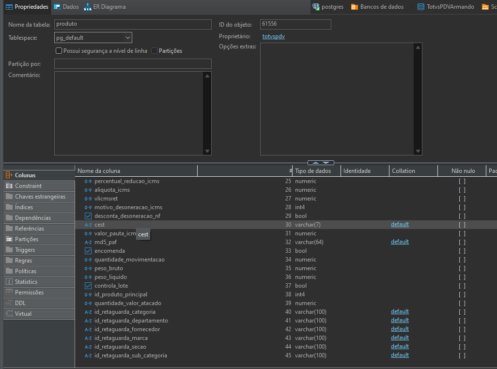This screenshot has width=497, height=369.
Task: Enable Possui segurança a nível de linha
Action: pyautogui.click(x=59, y=51)
